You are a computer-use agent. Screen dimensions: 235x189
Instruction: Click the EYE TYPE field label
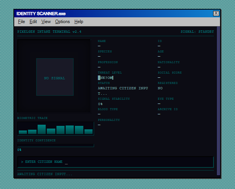165,99
